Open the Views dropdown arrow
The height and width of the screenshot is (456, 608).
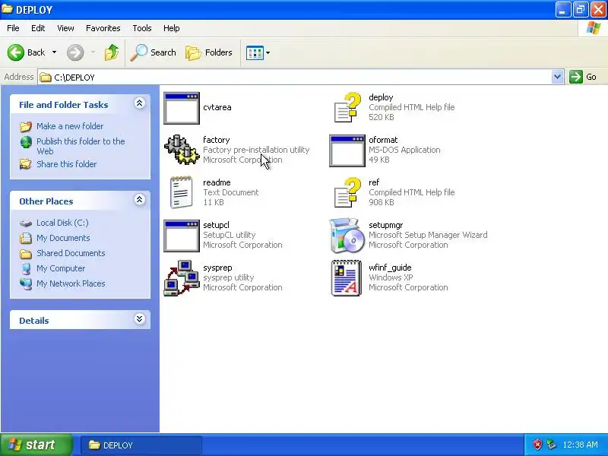pos(268,52)
